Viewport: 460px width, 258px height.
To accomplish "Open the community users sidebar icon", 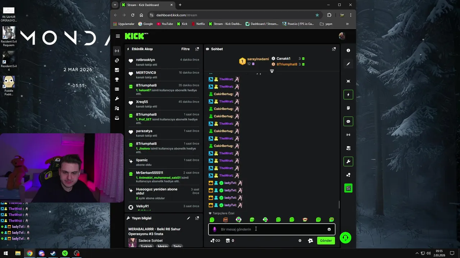I will coord(117,108).
